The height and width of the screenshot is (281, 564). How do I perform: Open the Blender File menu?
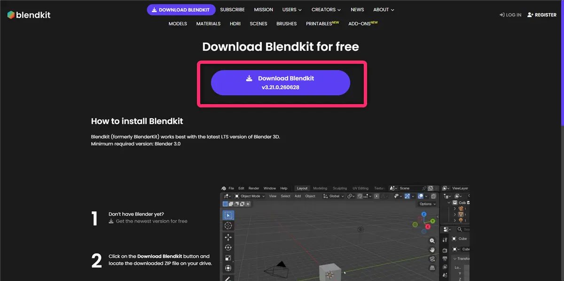tap(231, 188)
